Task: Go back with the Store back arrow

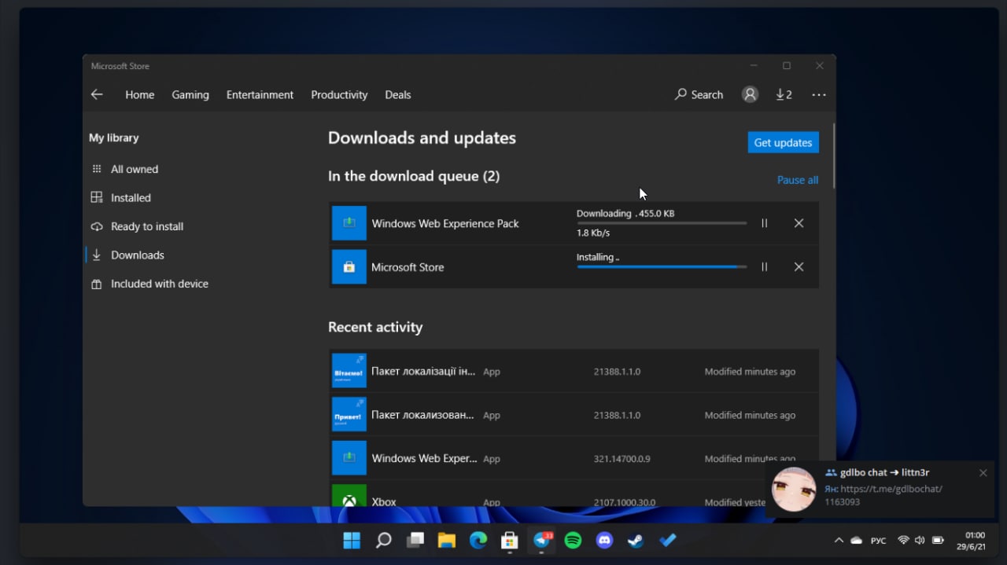Action: [x=97, y=94]
